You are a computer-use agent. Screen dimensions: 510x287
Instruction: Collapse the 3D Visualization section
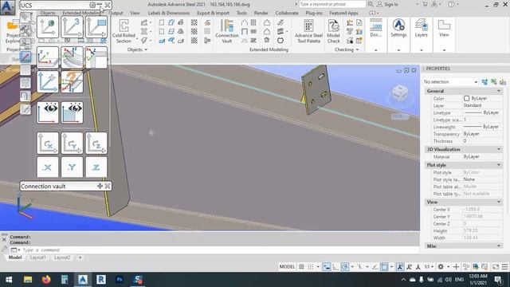coord(499,149)
